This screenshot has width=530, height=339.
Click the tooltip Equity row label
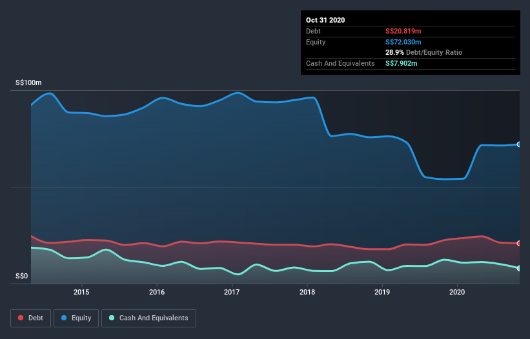(x=316, y=42)
